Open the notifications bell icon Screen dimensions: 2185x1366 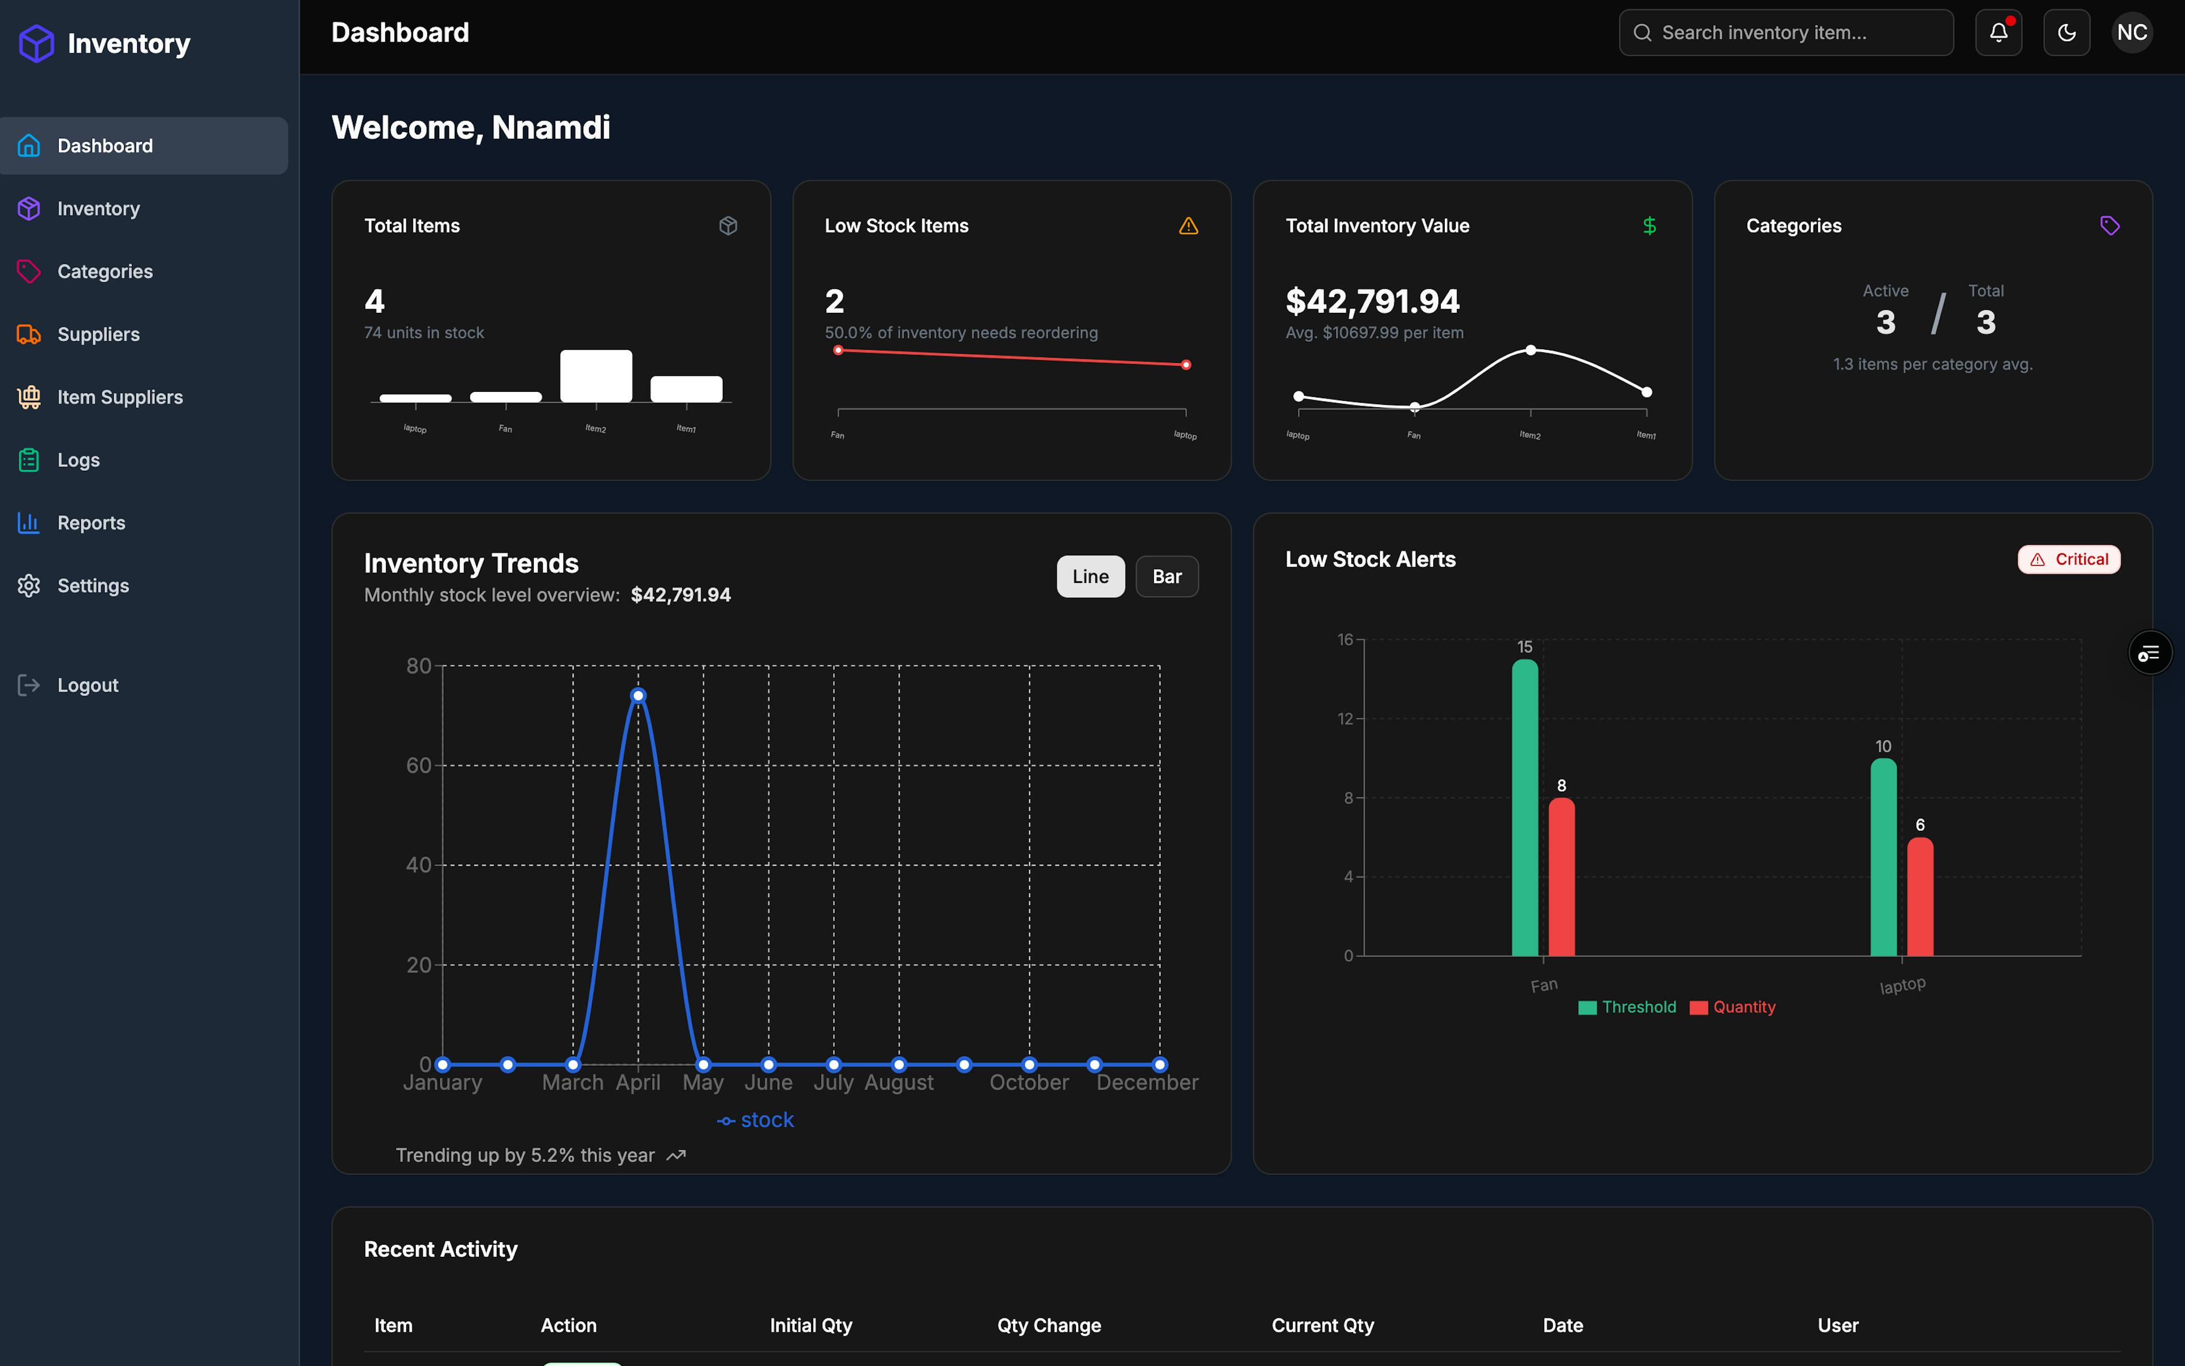pyautogui.click(x=1998, y=32)
